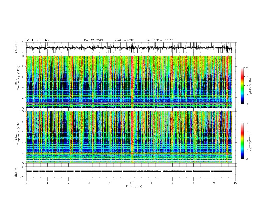Click the ch.3 black signal trace
This screenshot has height=205, width=265.
pyautogui.click(x=129, y=172)
